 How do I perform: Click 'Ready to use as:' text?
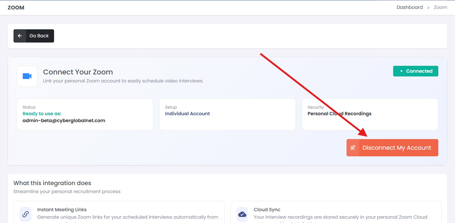42,114
